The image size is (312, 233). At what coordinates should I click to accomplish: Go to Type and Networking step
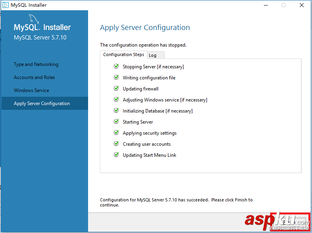36,64
